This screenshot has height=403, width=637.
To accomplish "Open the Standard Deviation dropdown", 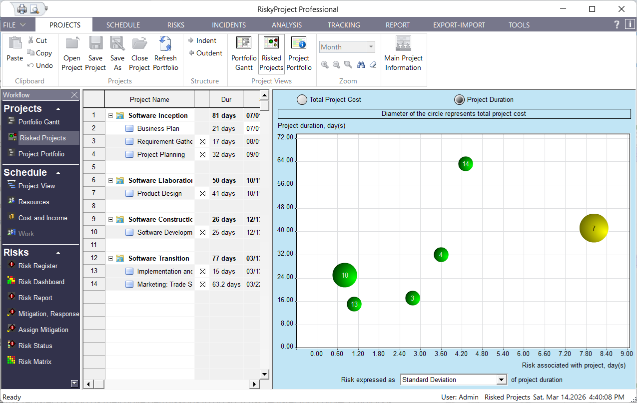I will [x=502, y=380].
